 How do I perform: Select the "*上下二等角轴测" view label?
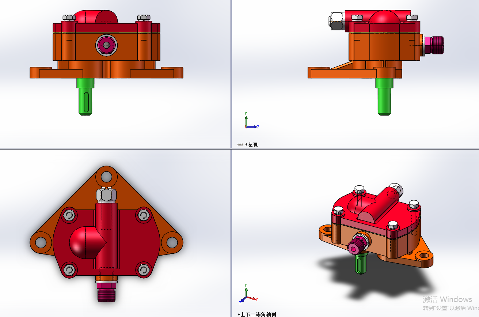click(257, 314)
